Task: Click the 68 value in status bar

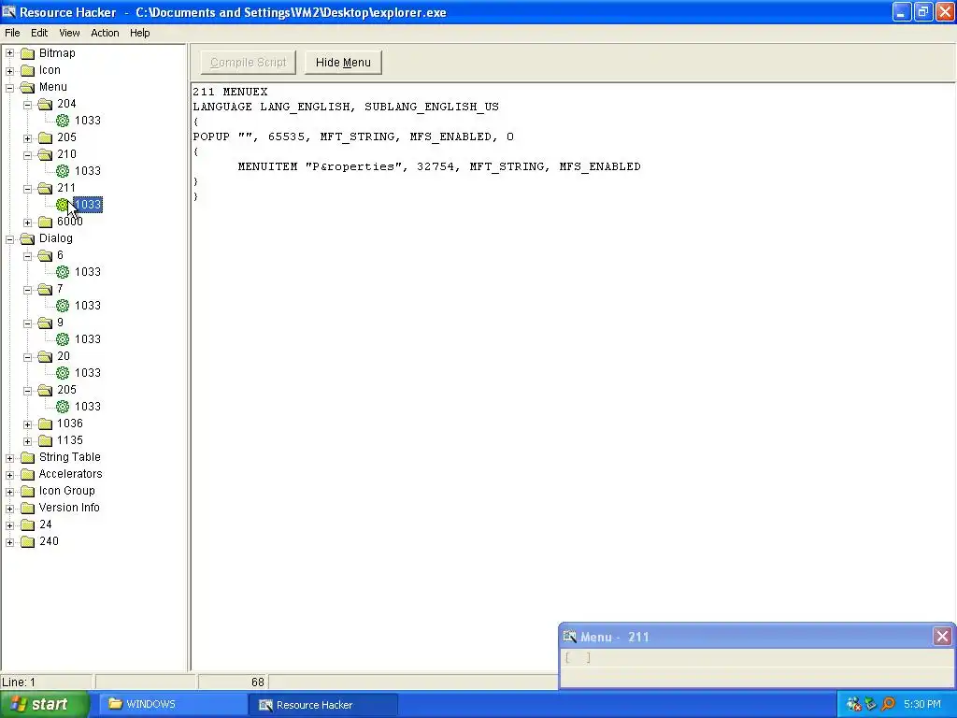Action: [258, 682]
